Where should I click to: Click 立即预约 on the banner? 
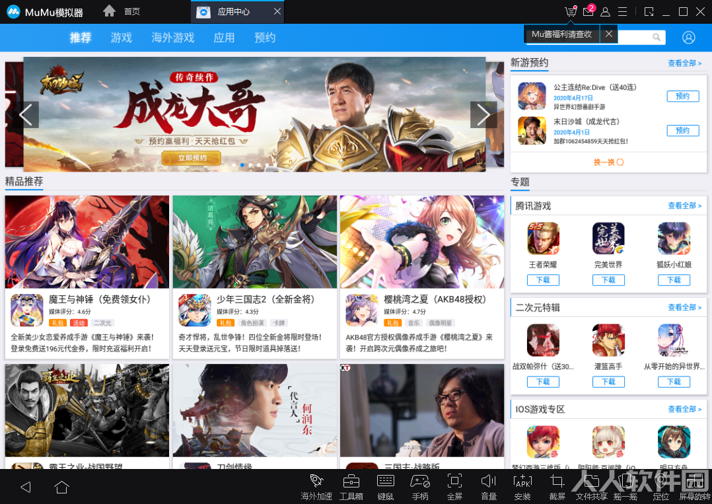pyautogui.click(x=192, y=158)
